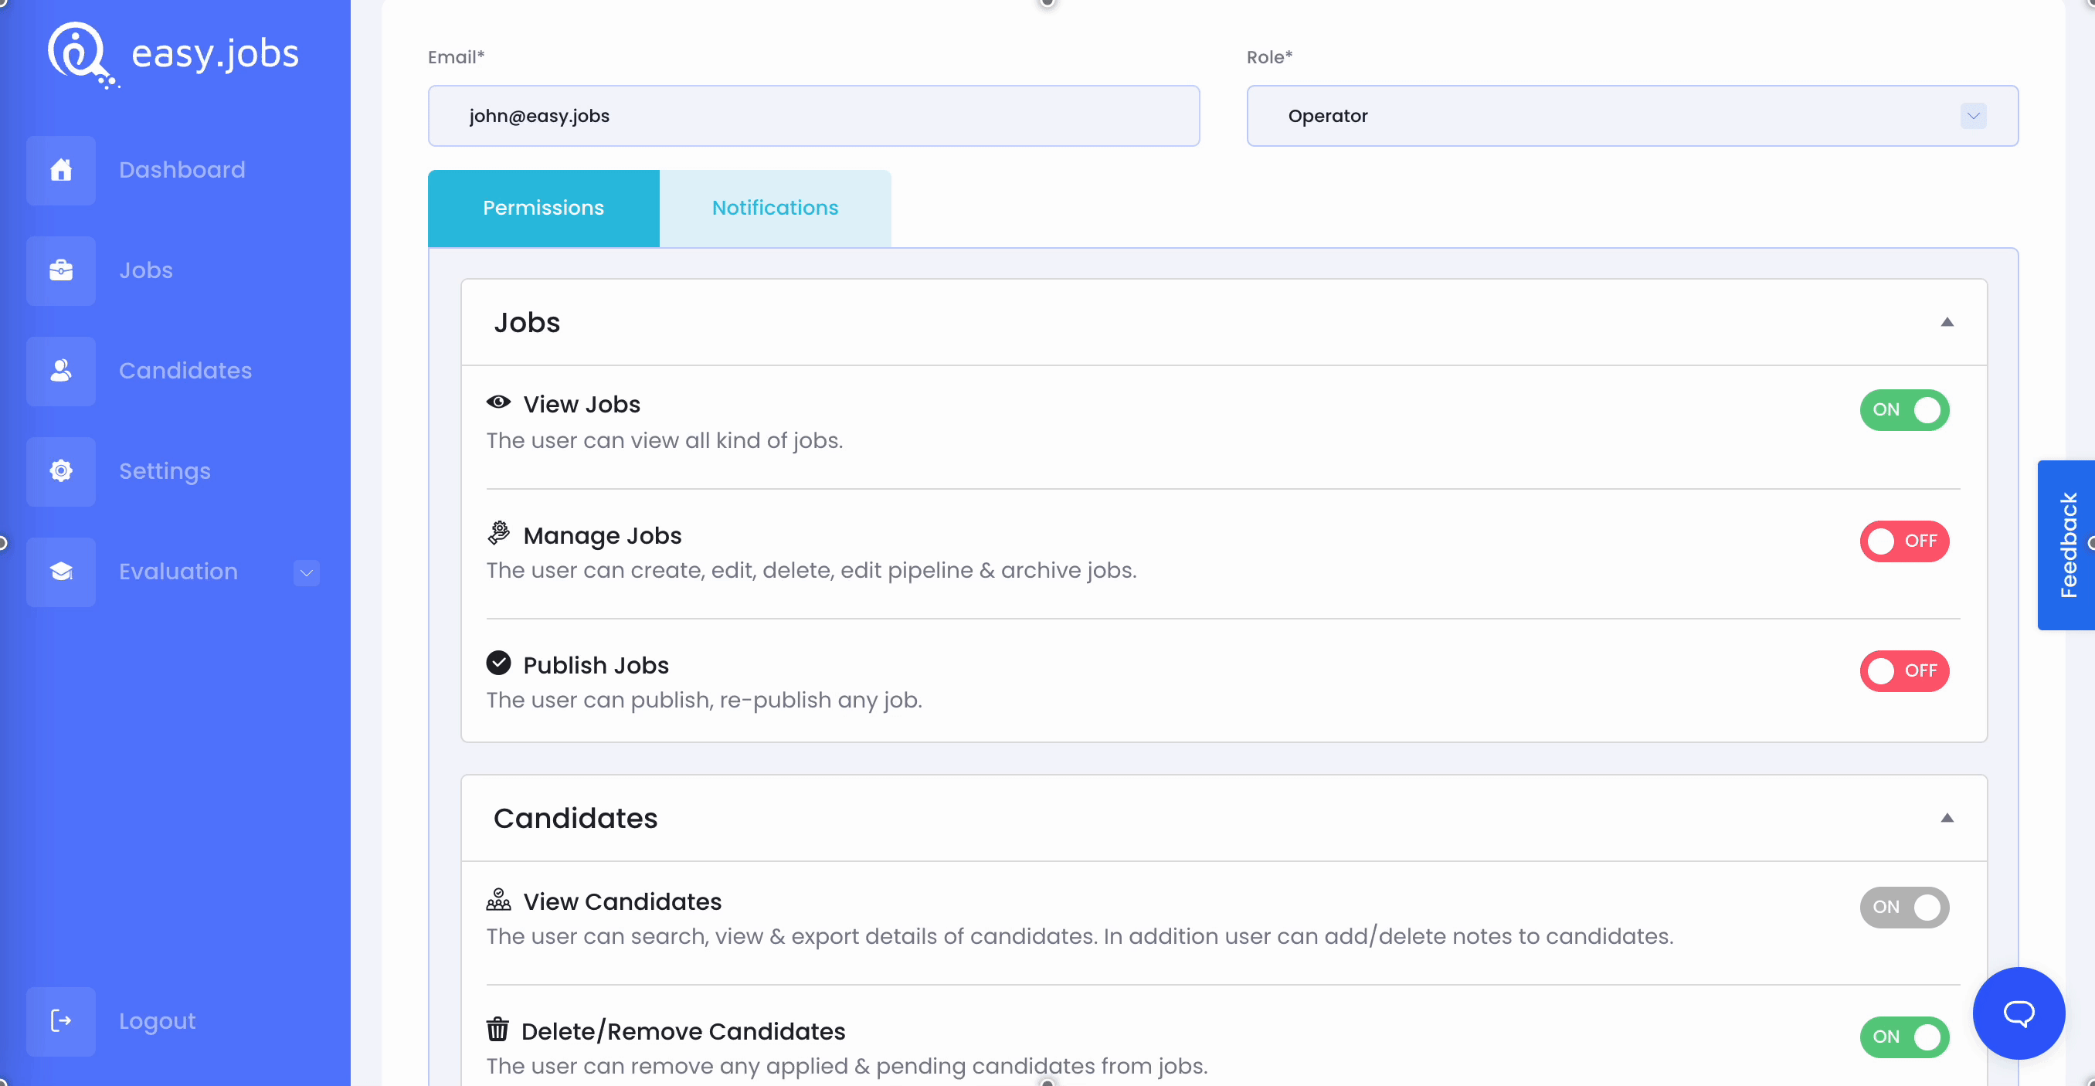Open the Feedback side tab
This screenshot has width=2095, height=1086.
pos(2066,545)
